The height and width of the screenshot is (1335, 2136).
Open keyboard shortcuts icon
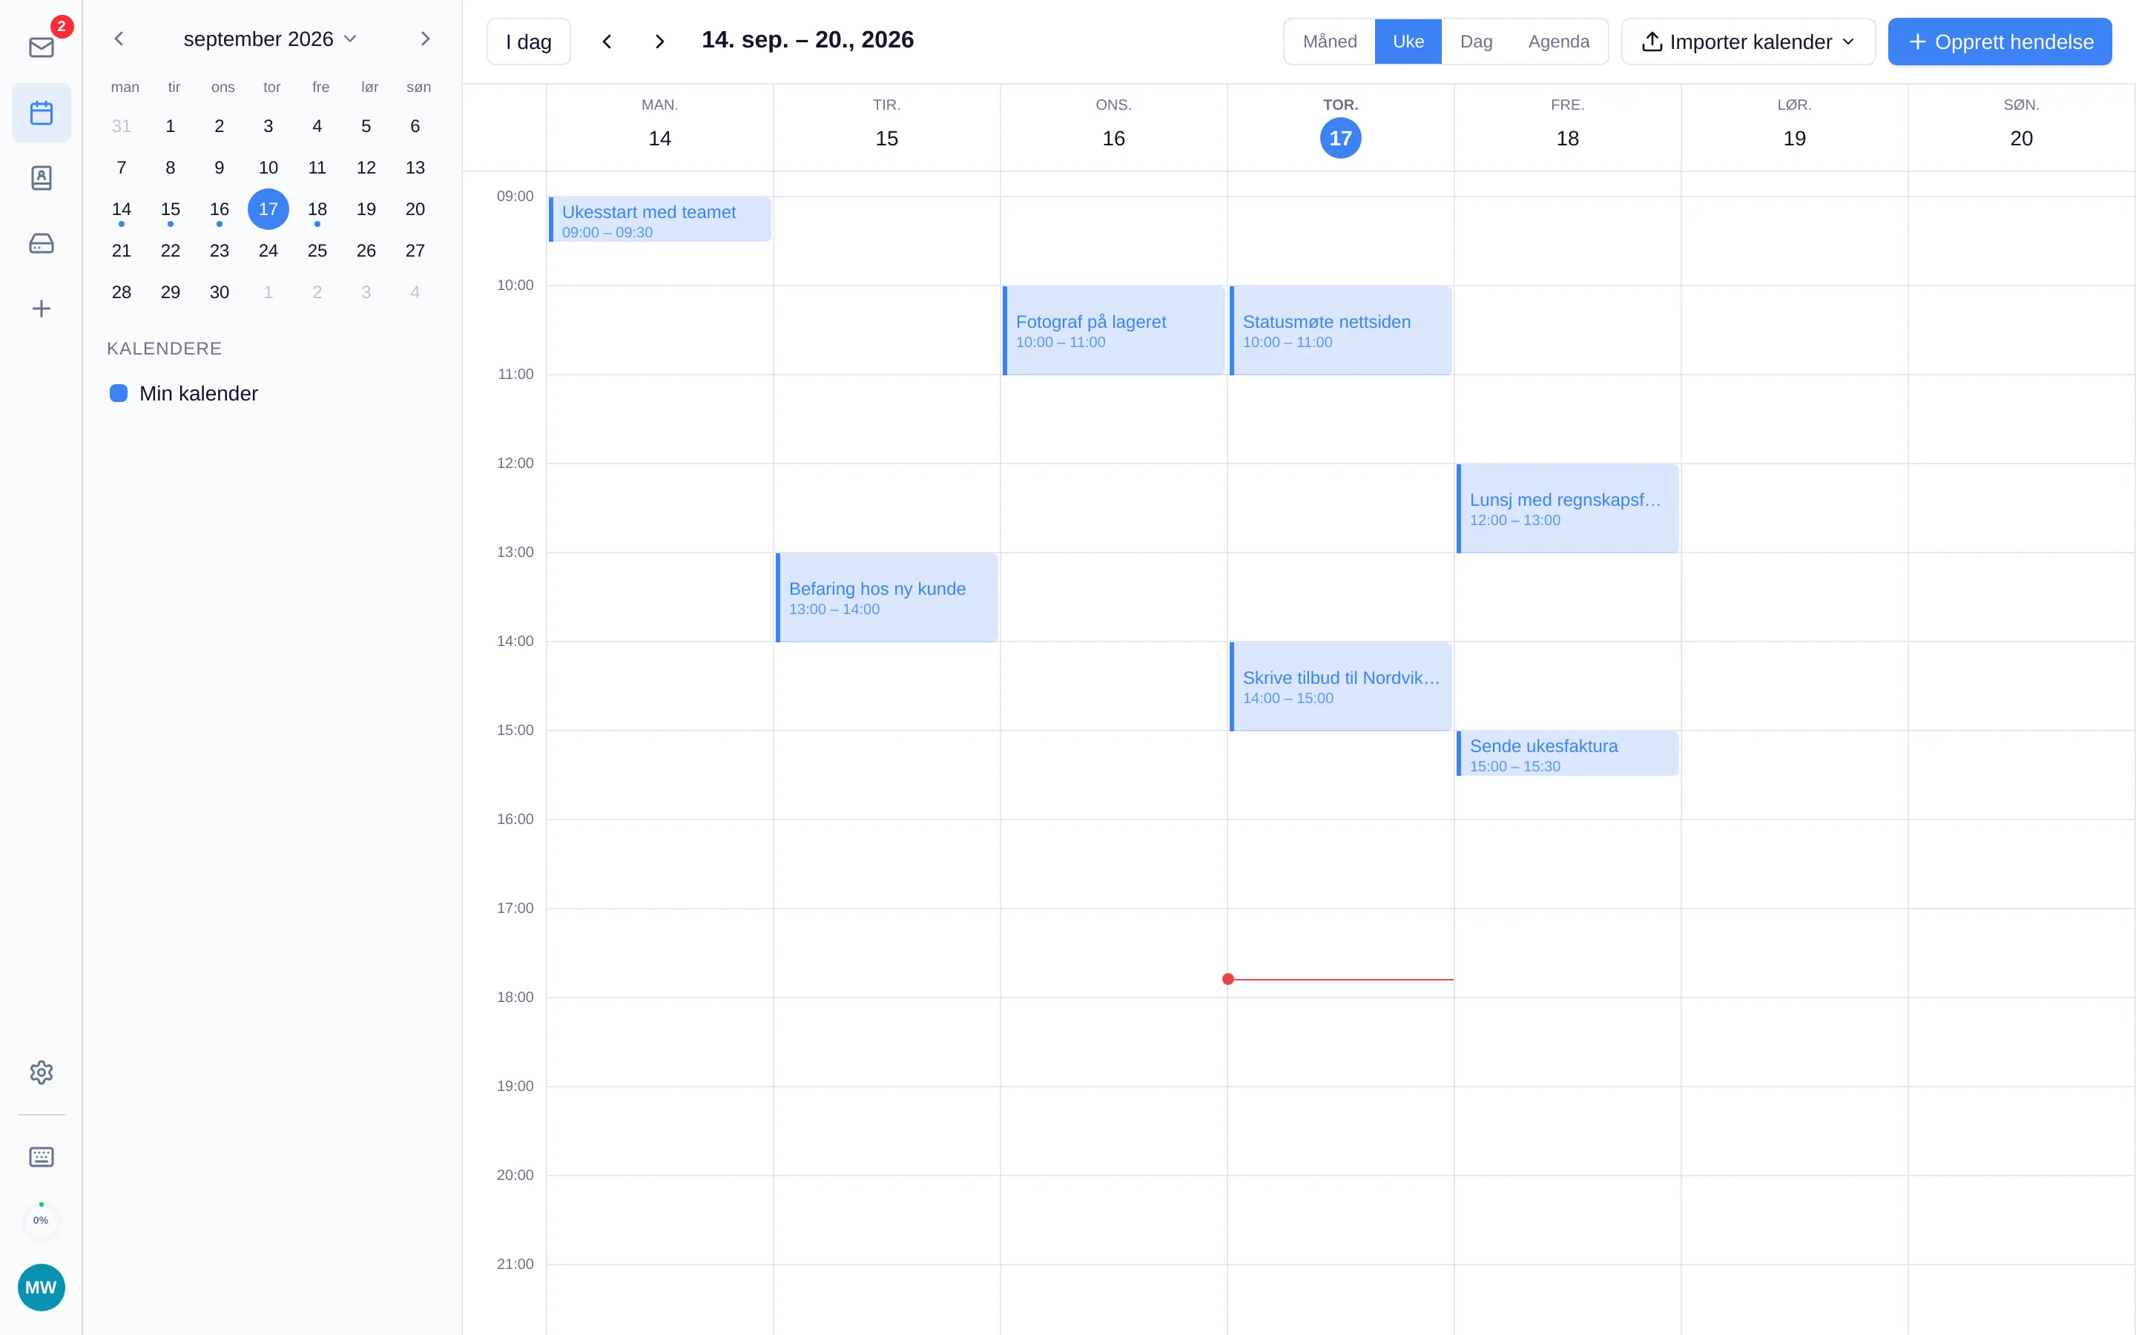(41, 1158)
